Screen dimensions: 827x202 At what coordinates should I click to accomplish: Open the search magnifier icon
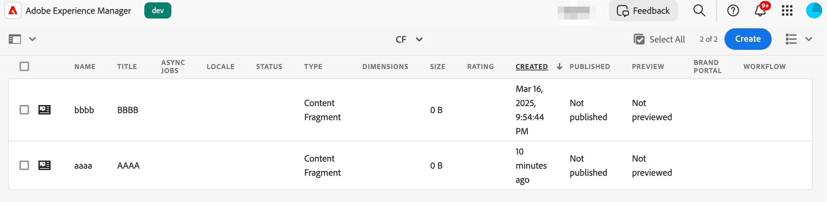click(x=699, y=10)
